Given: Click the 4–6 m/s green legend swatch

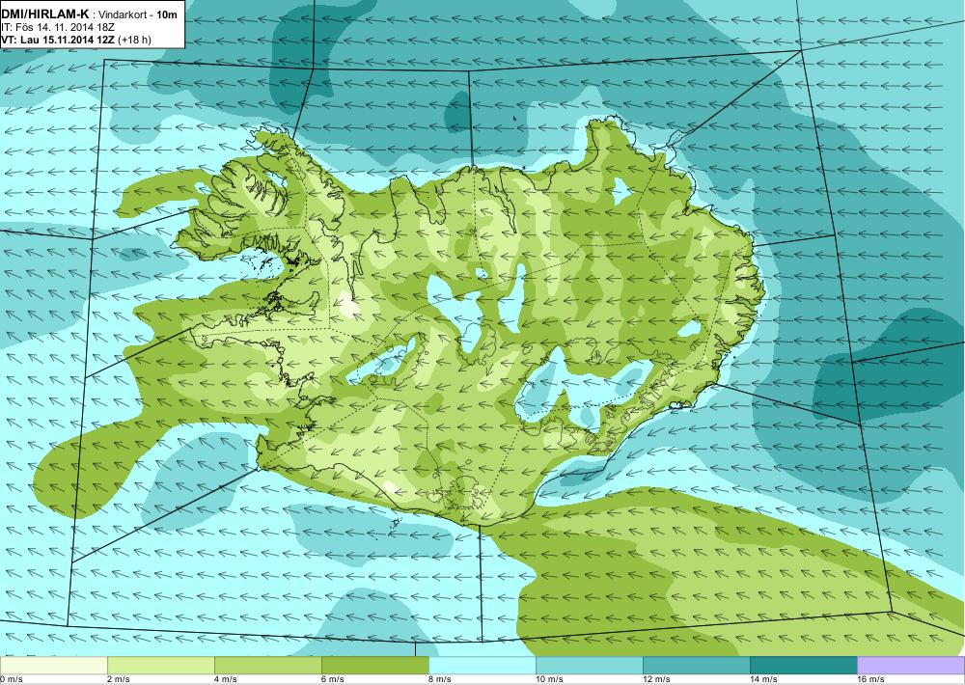Looking at the screenshot, I should [268, 666].
